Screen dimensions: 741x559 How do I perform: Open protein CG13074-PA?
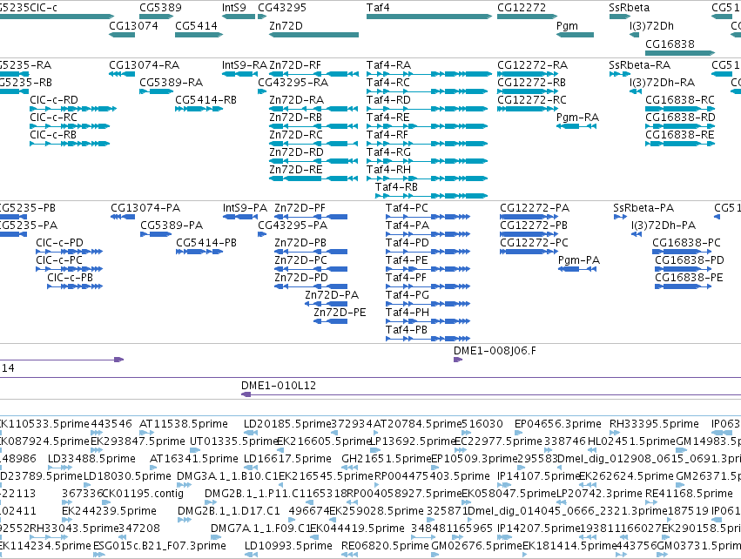point(123,217)
